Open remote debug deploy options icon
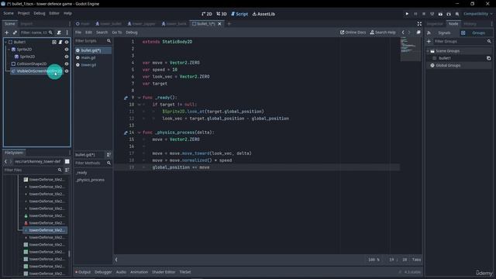The image size is (496, 279). pos(432,14)
